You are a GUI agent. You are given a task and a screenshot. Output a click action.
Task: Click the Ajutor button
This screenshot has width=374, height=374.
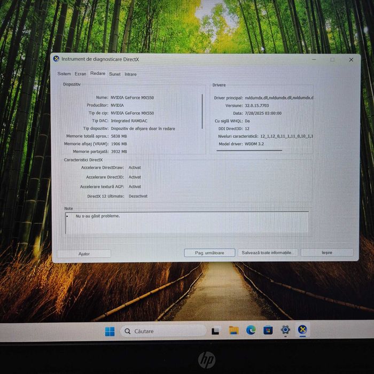pos(84,254)
